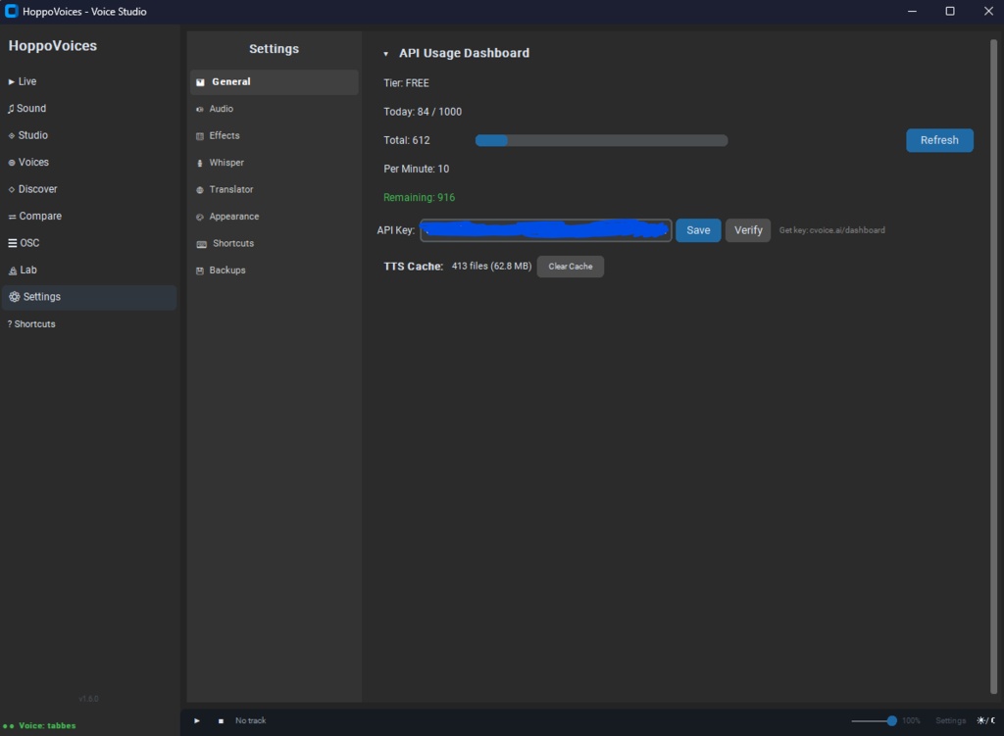Click the Per Minute: 10 text

click(416, 169)
